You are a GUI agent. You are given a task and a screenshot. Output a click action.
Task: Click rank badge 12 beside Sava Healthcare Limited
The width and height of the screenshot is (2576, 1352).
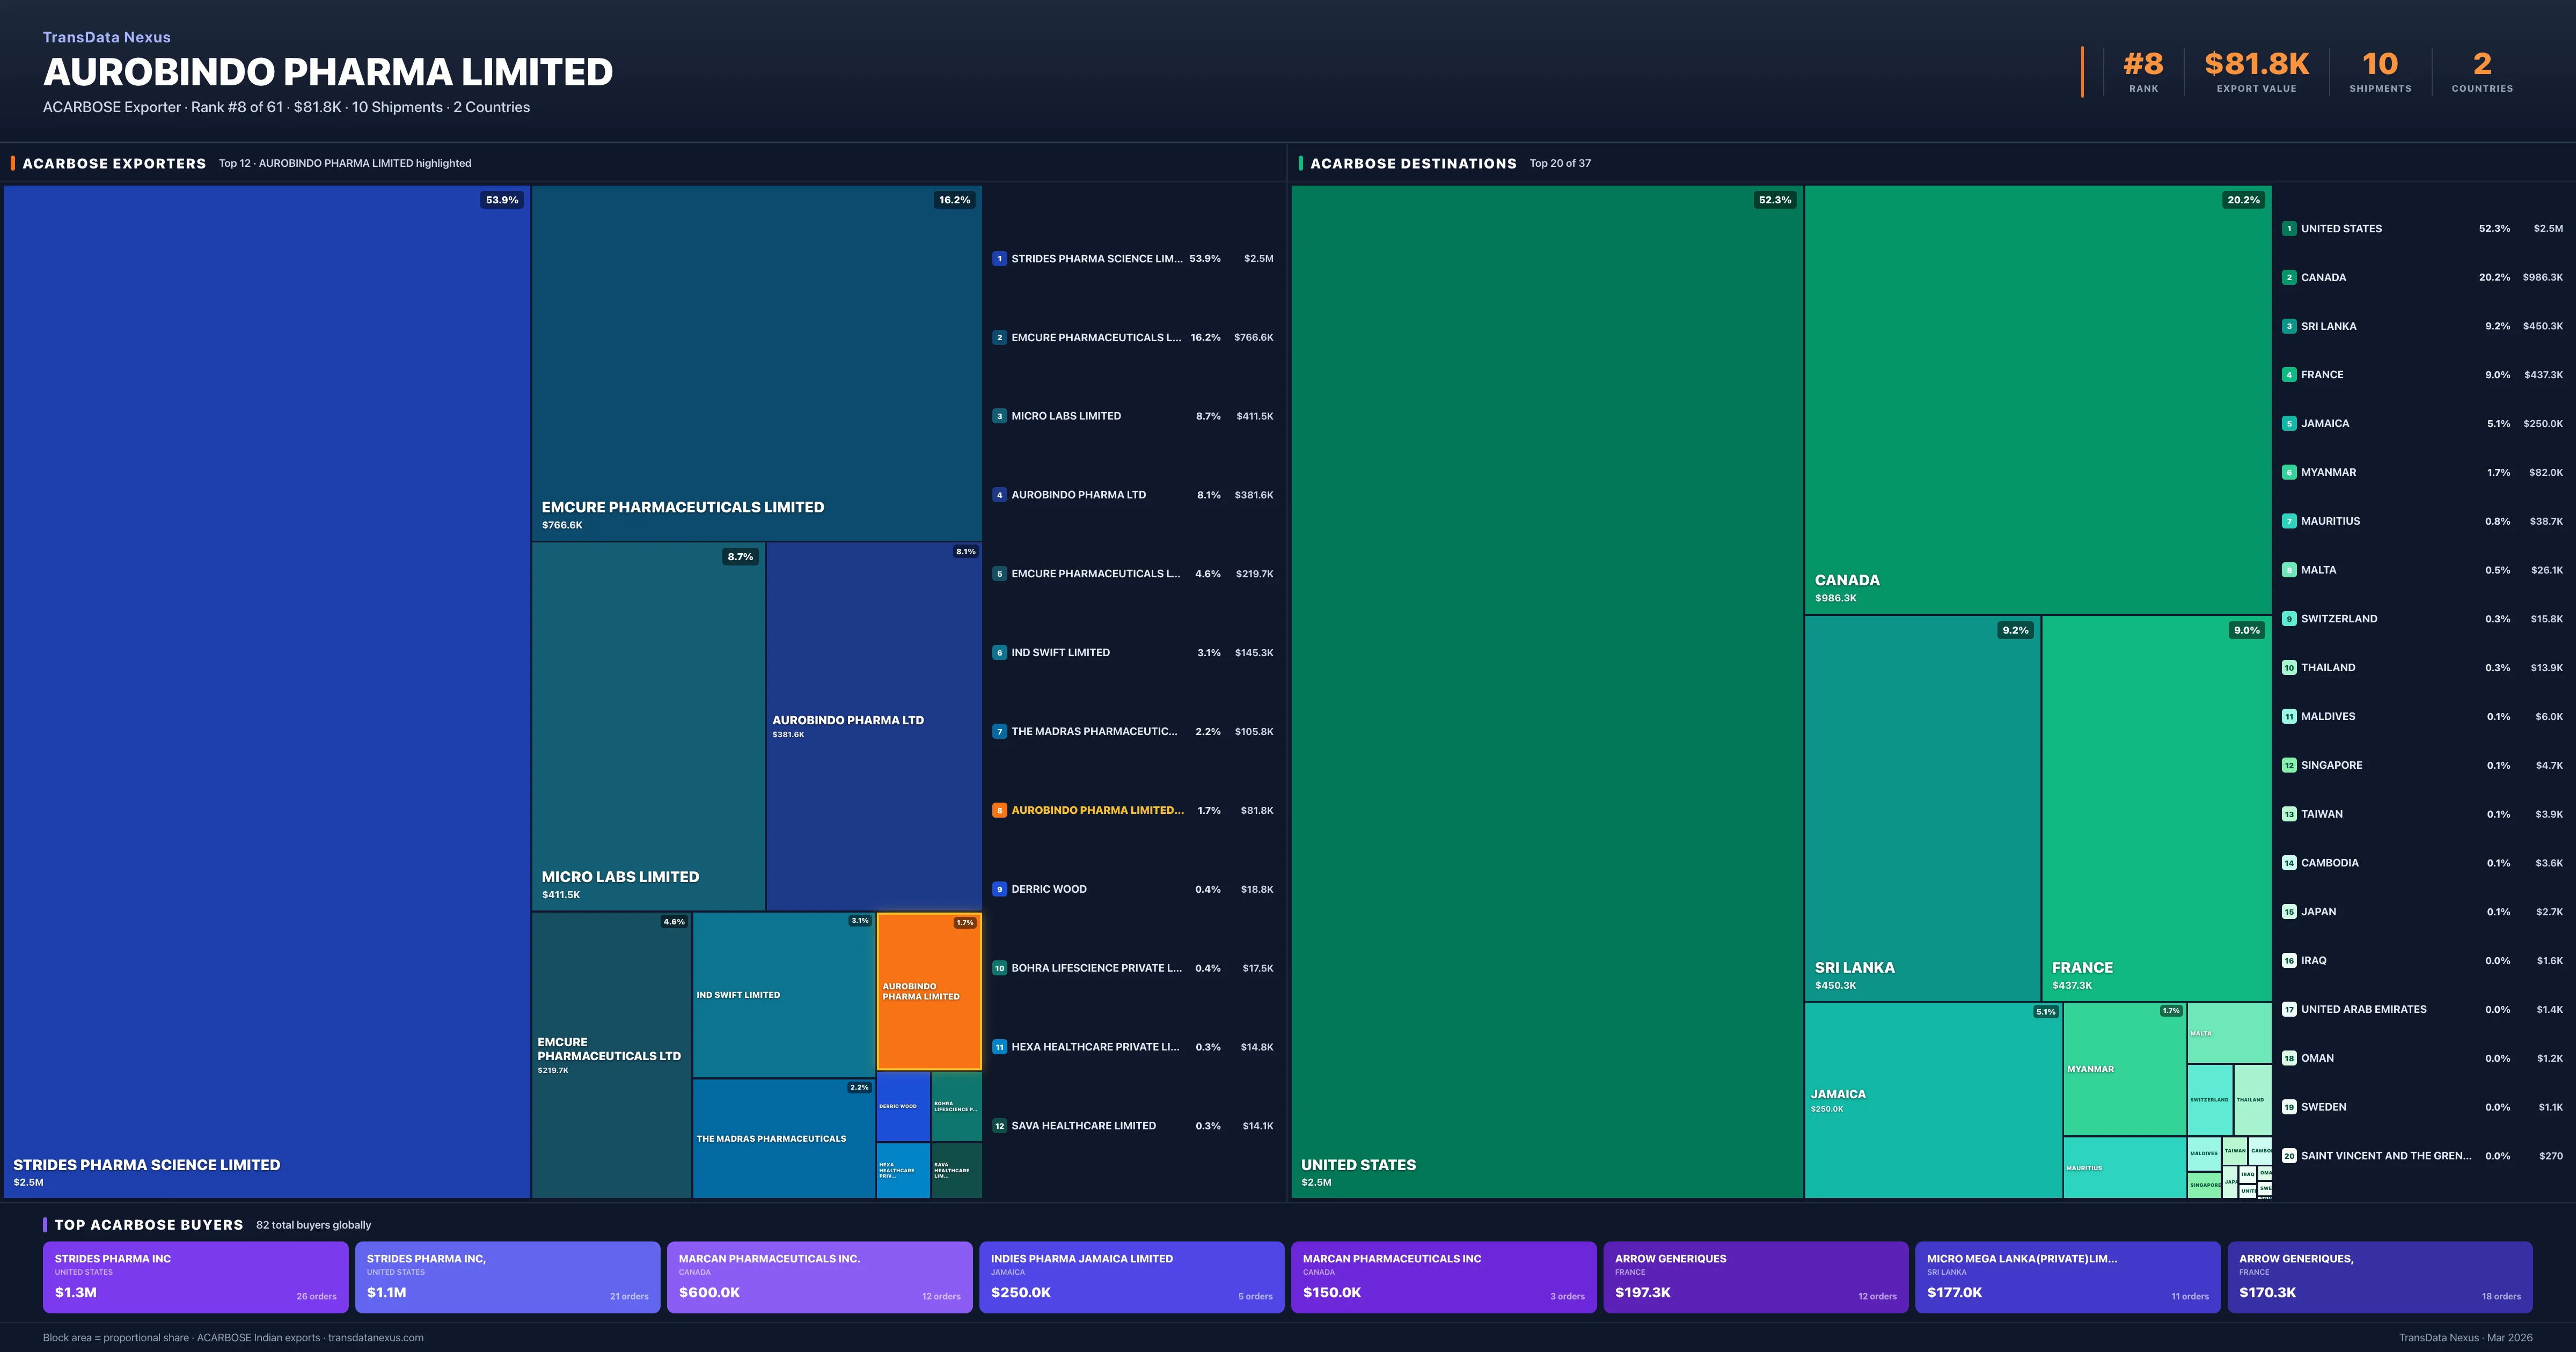tap(999, 1126)
